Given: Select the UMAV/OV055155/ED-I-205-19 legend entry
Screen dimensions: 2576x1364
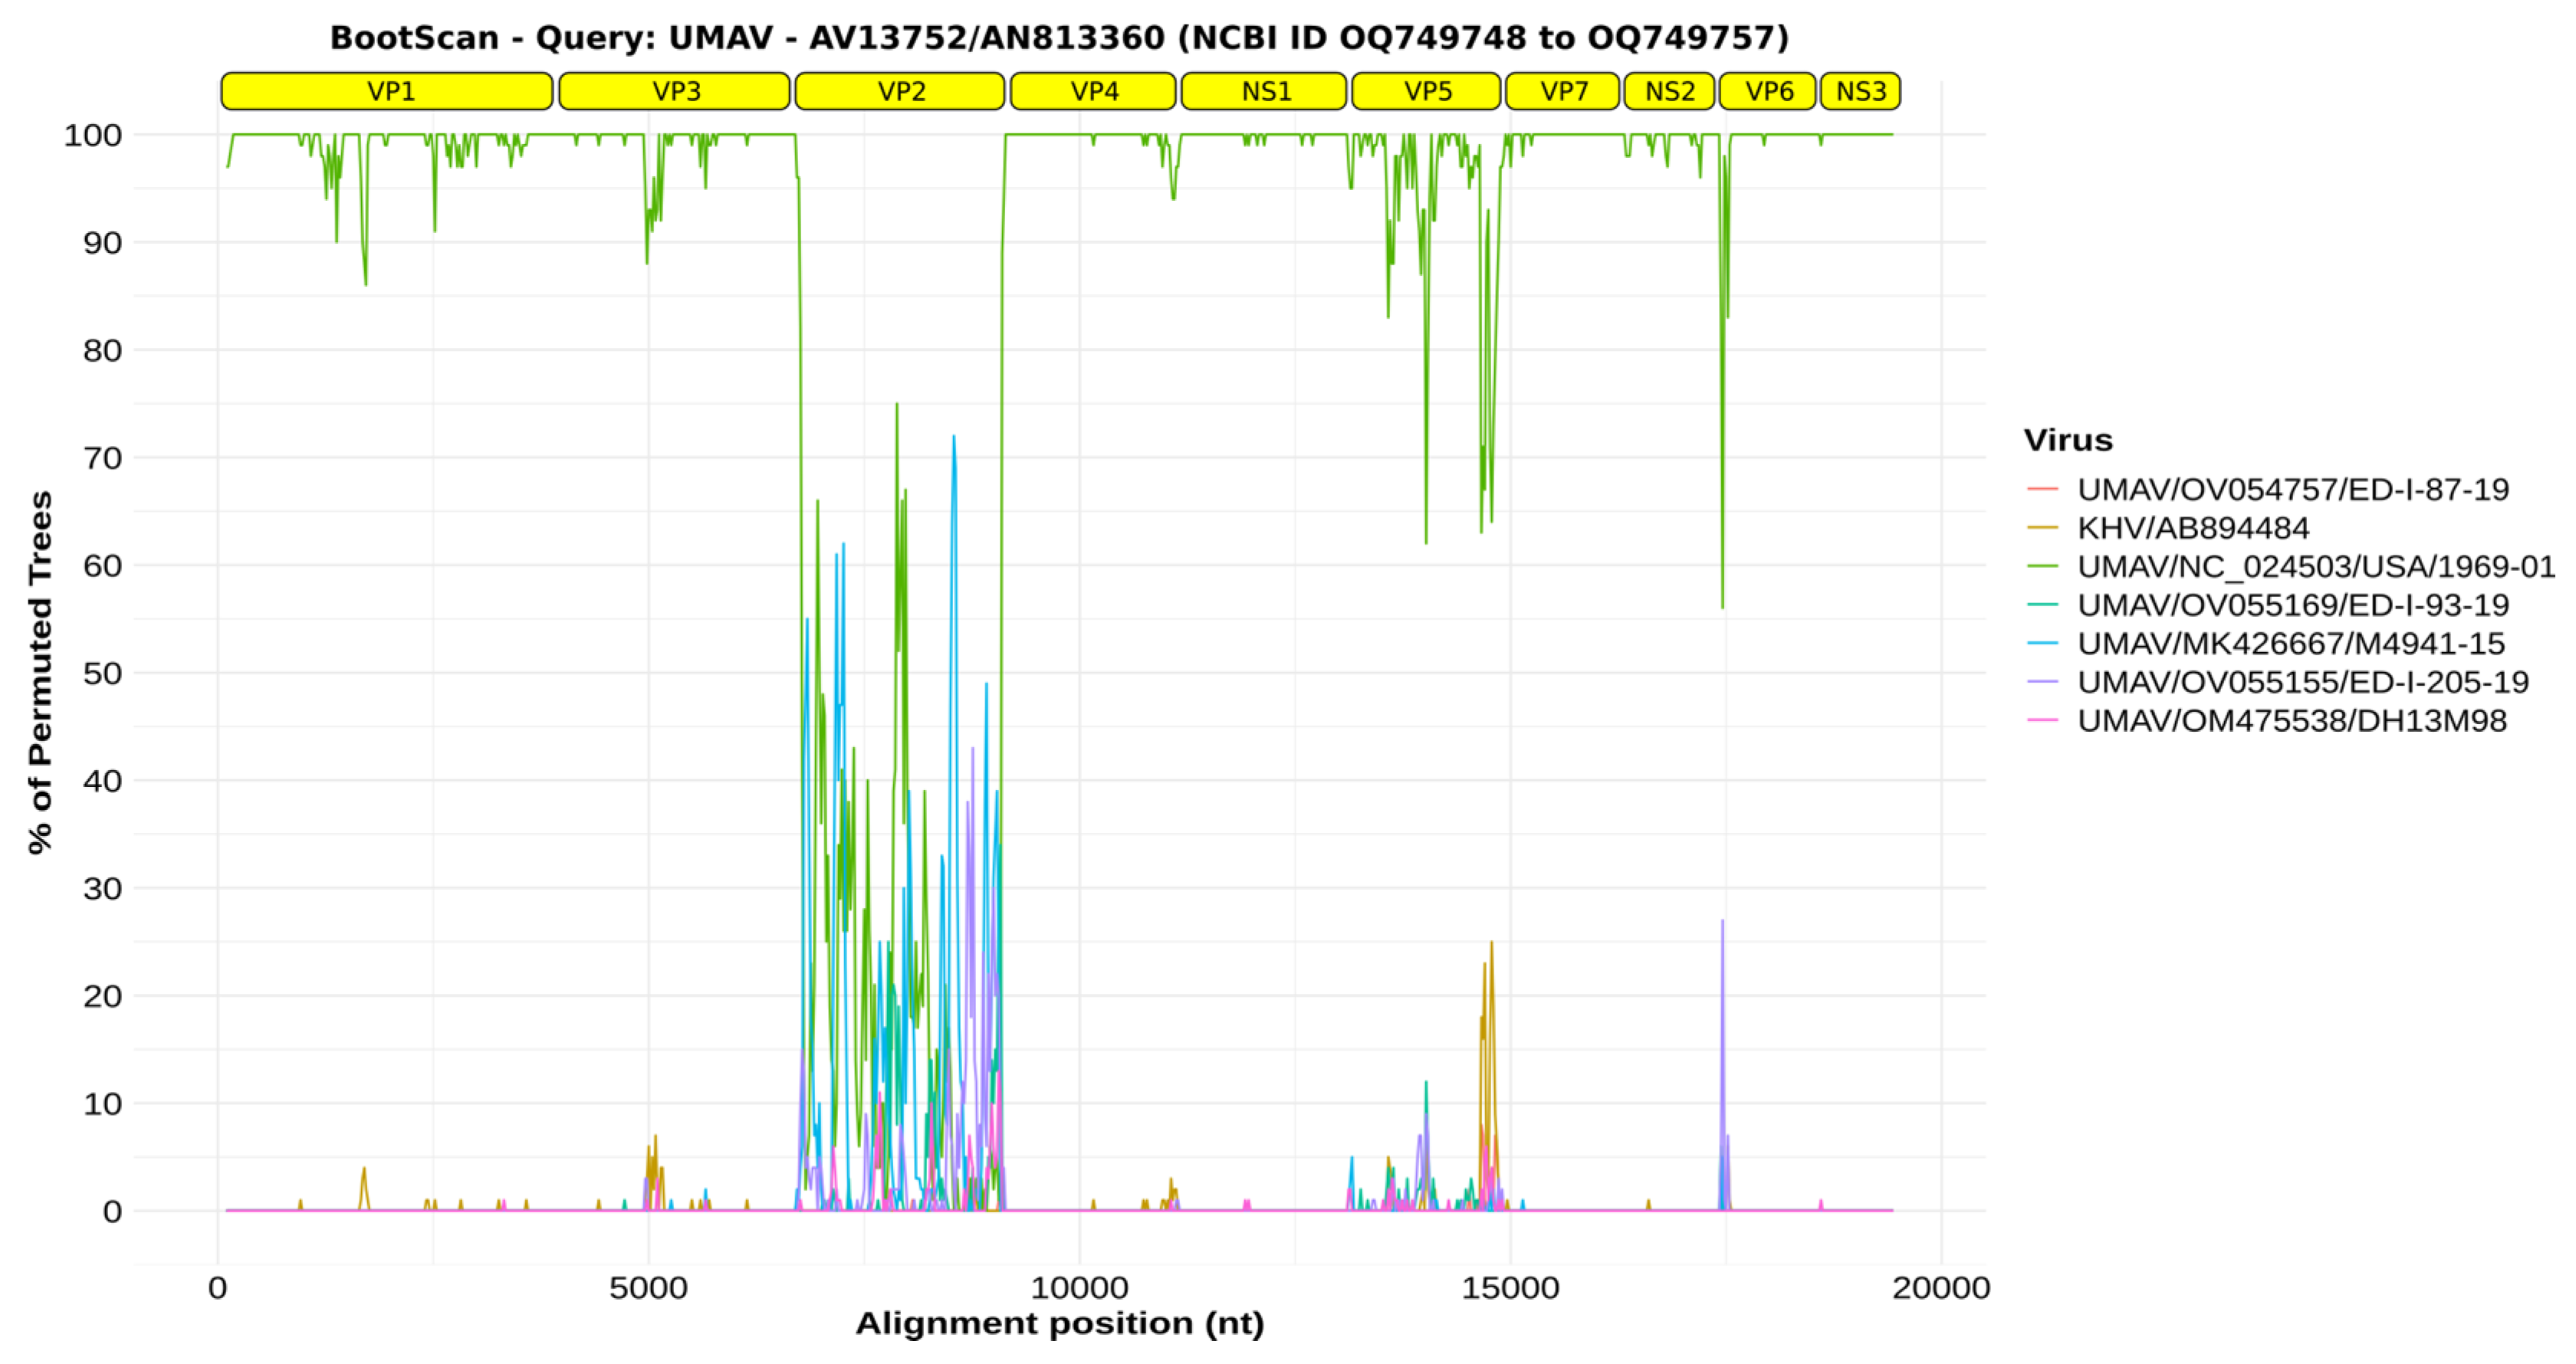Looking at the screenshot, I should [2302, 683].
